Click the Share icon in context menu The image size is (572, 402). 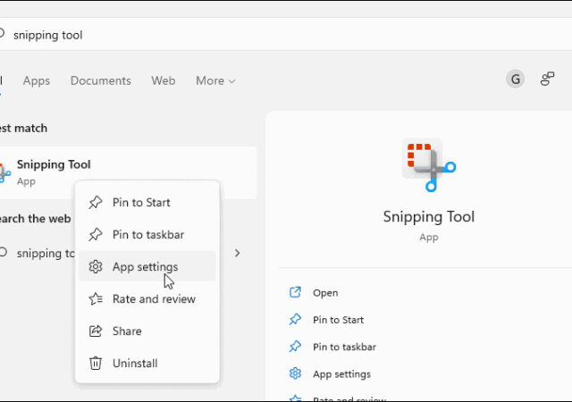click(96, 331)
